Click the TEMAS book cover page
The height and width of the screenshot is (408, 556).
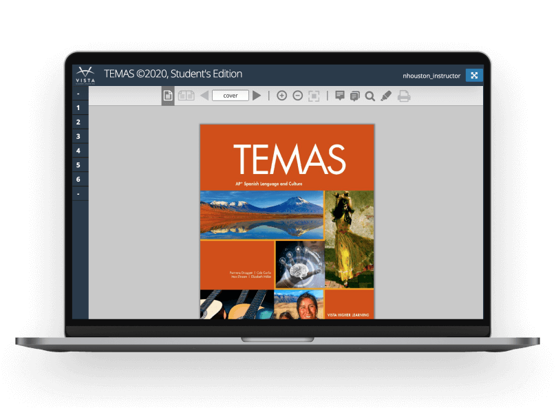click(287, 222)
